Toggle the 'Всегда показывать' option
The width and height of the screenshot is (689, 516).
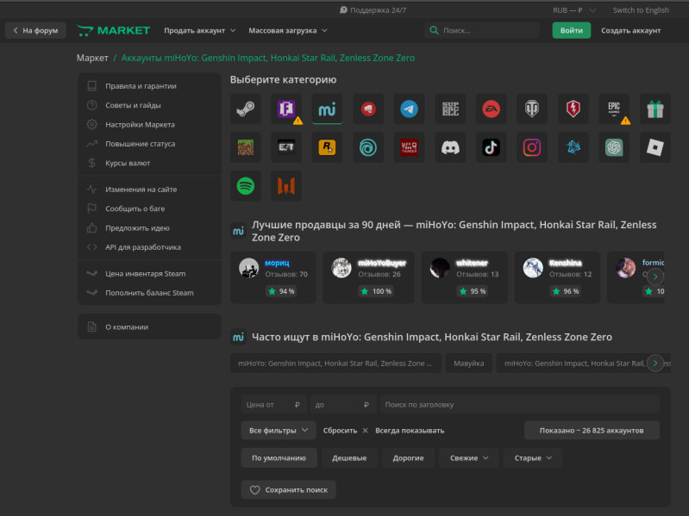pos(410,431)
